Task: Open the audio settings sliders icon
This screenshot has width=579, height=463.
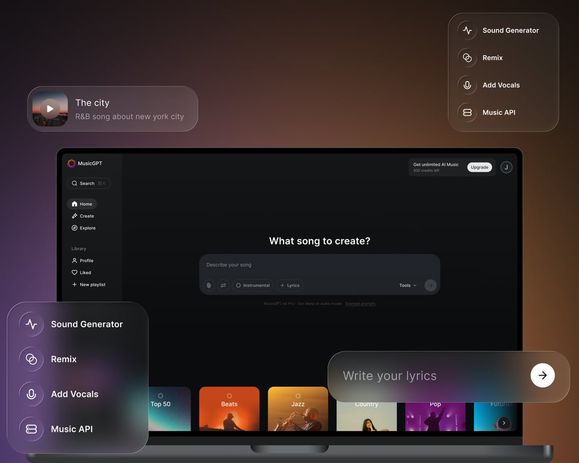Action: pyautogui.click(x=223, y=285)
